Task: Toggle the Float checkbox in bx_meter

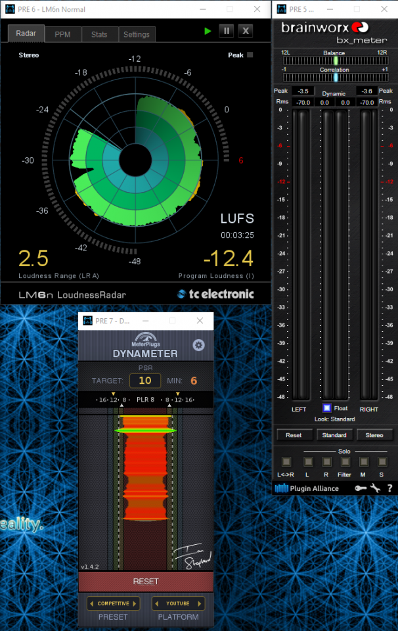Action: [x=327, y=408]
